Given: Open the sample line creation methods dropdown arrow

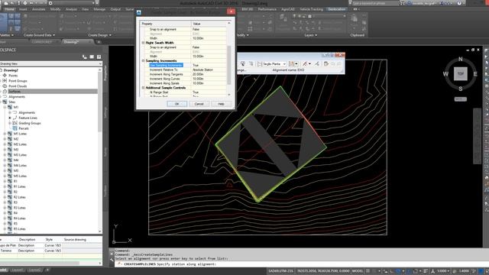Looking at the screenshot, I should click(x=296, y=64).
